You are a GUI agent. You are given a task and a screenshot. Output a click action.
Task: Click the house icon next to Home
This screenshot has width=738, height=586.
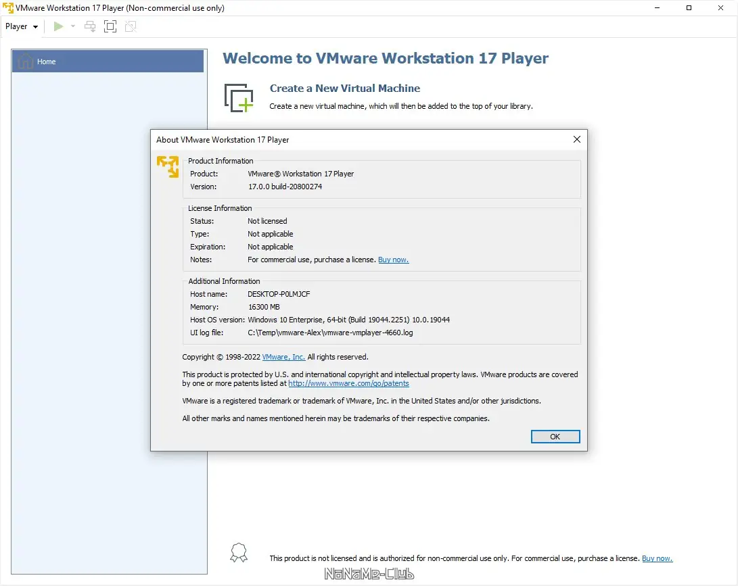(26, 61)
